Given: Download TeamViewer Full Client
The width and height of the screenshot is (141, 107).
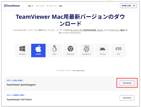Looking at the screenshot, I should click(x=127, y=98).
